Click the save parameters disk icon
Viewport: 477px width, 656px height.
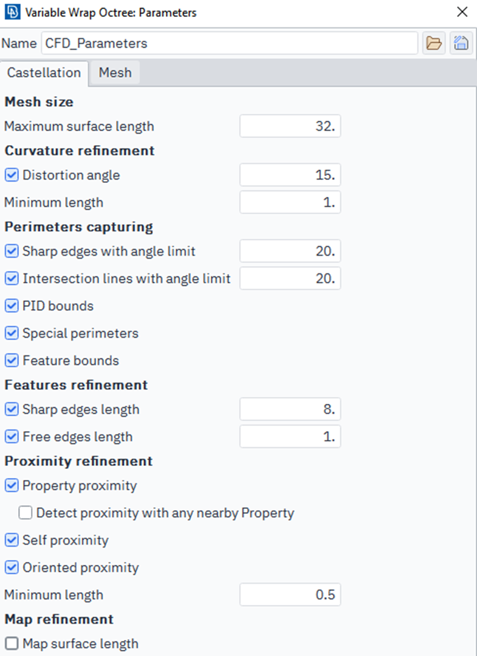pyautogui.click(x=461, y=43)
